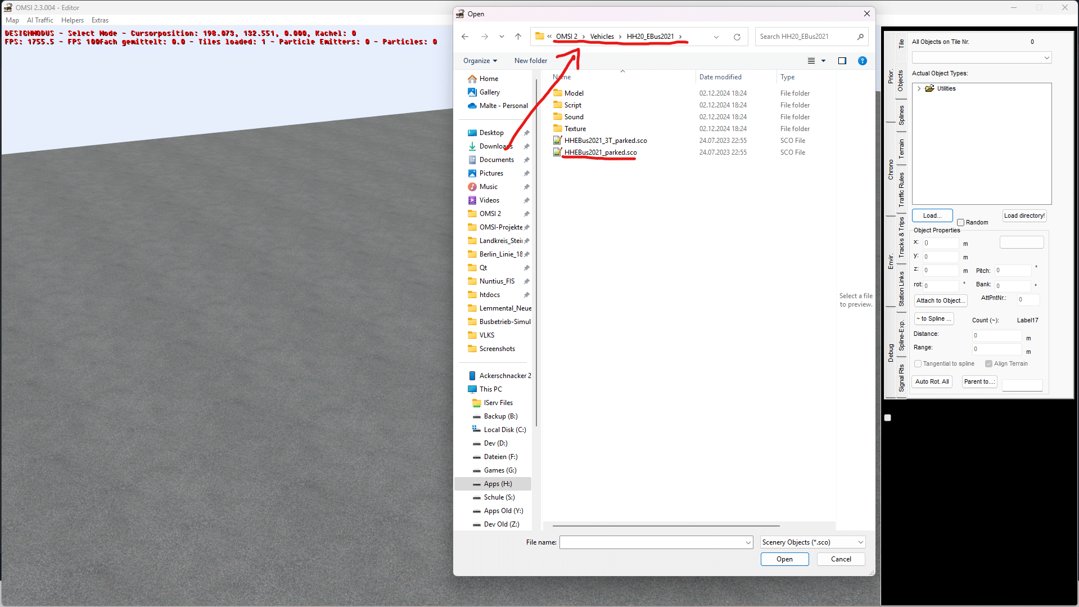Image resolution: width=1079 pixels, height=607 pixels.
Task: Click the File name input field
Action: point(652,542)
